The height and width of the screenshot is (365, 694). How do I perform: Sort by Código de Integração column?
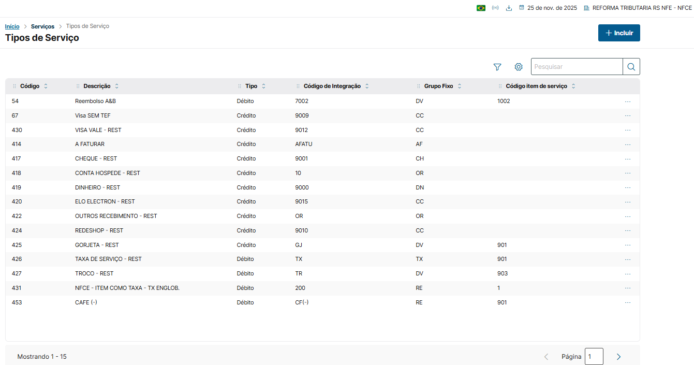pyautogui.click(x=367, y=86)
